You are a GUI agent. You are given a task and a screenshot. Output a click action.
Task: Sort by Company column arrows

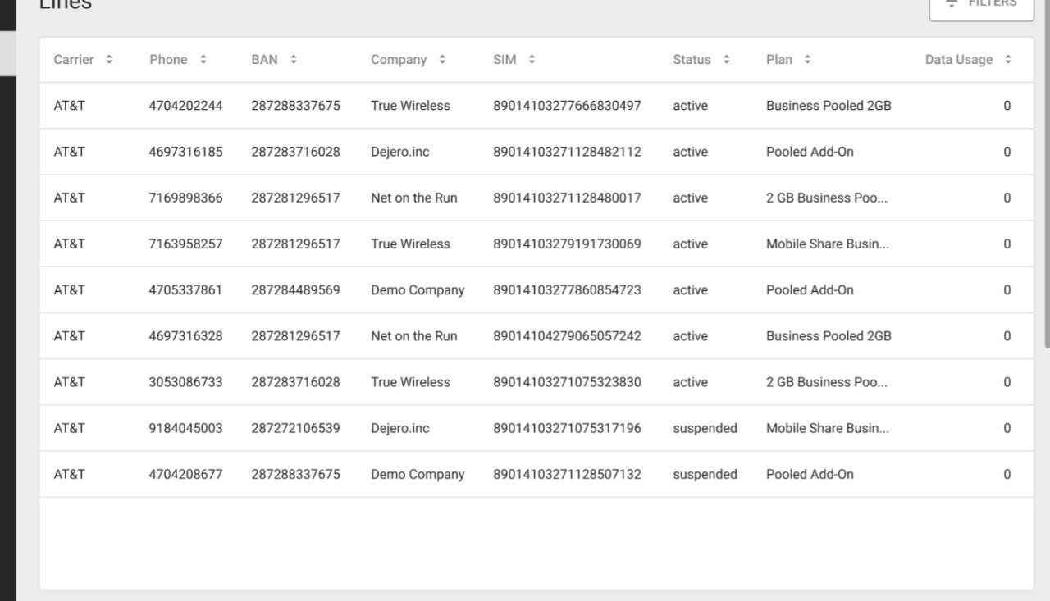(442, 60)
